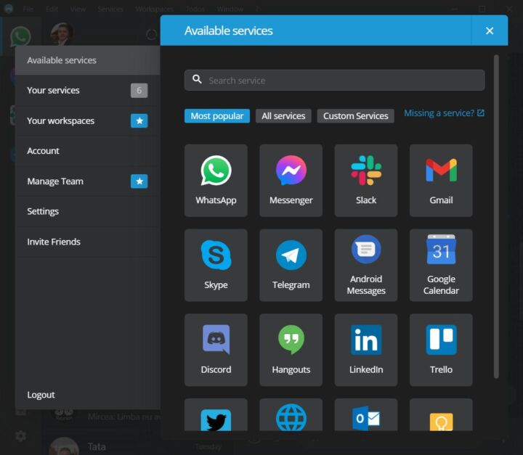This screenshot has width=523, height=455.
Task: Click the settings gear in sidebar
Action: point(20,435)
